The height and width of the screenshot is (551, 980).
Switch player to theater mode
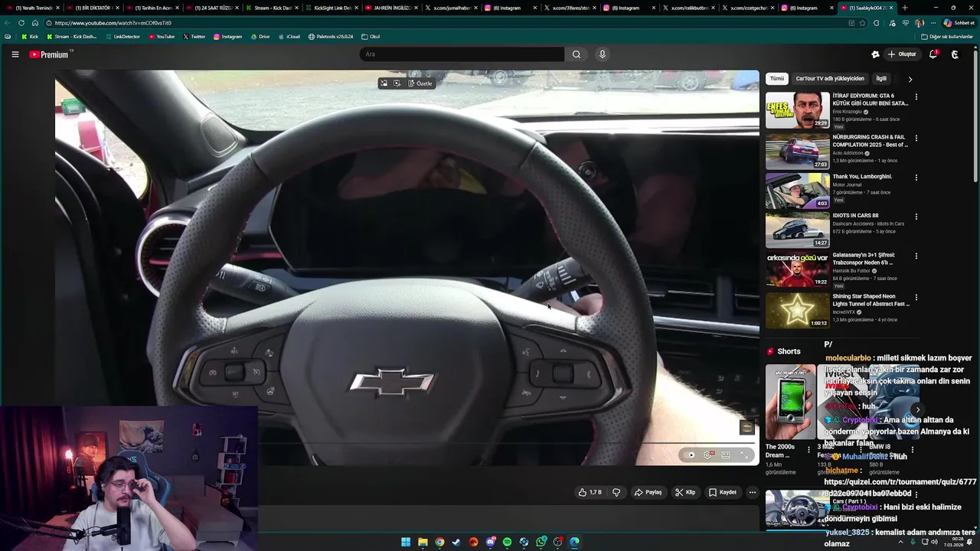[726, 455]
